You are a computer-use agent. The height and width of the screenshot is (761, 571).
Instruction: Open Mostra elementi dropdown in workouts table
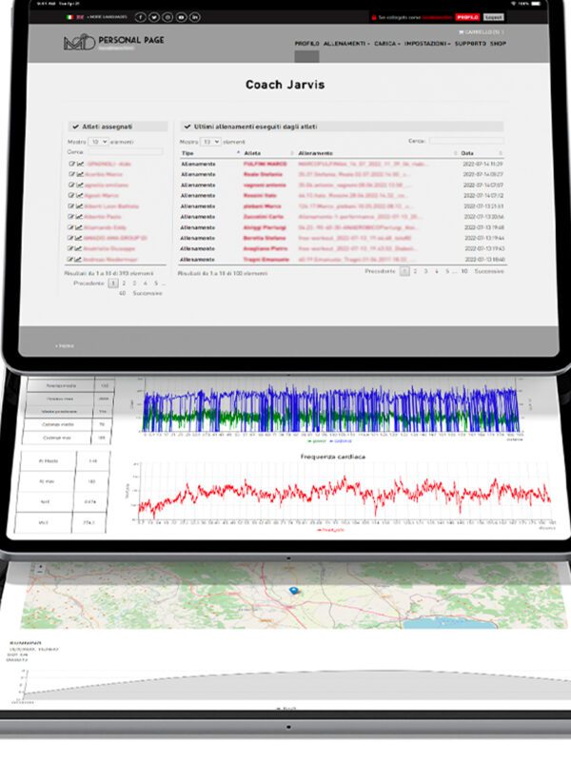pyautogui.click(x=209, y=141)
